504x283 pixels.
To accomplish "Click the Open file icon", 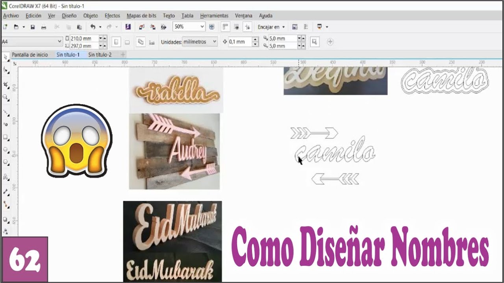I will [16, 27].
